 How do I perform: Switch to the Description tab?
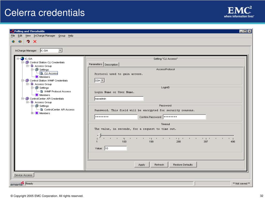(x=111, y=65)
